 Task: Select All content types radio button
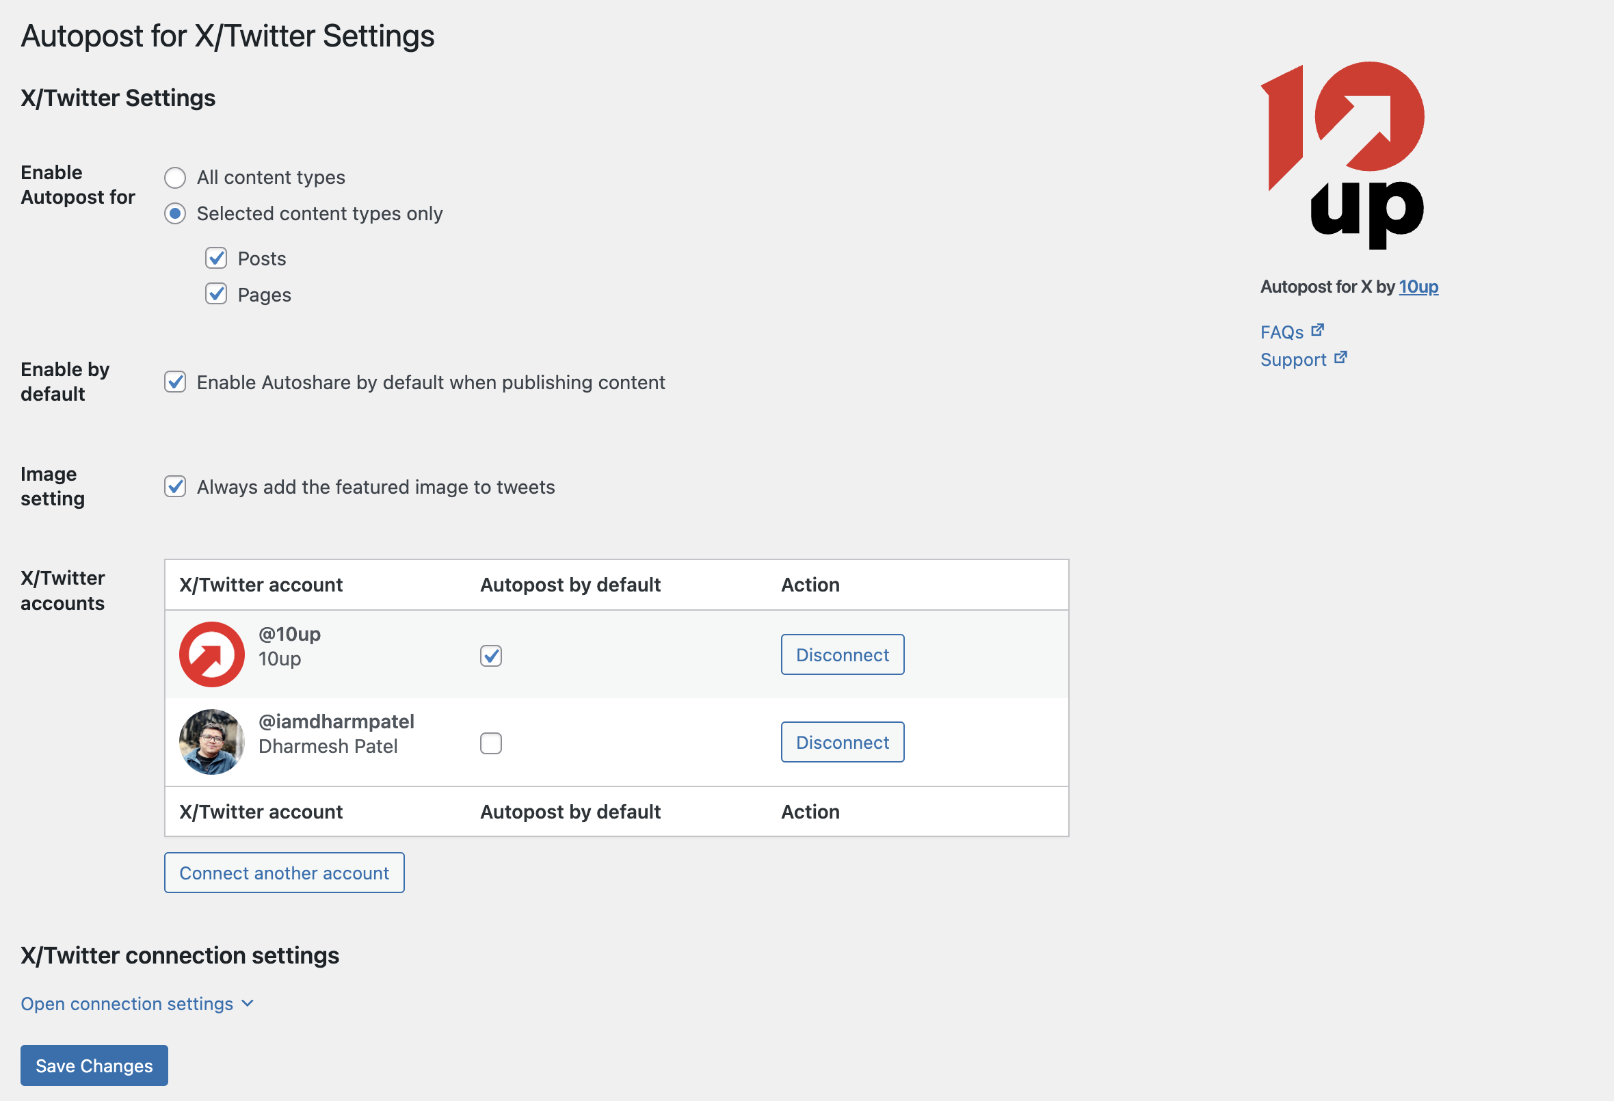pos(175,178)
